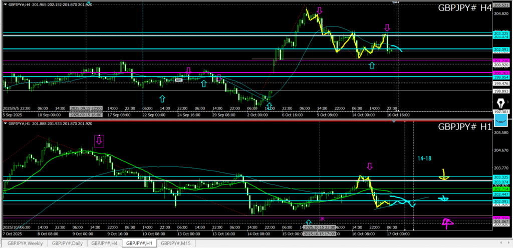Open the GBPJPY#,H4 chart title dropdown triangle
The width and height of the screenshot is (513, 248).
click(x=5, y=4)
